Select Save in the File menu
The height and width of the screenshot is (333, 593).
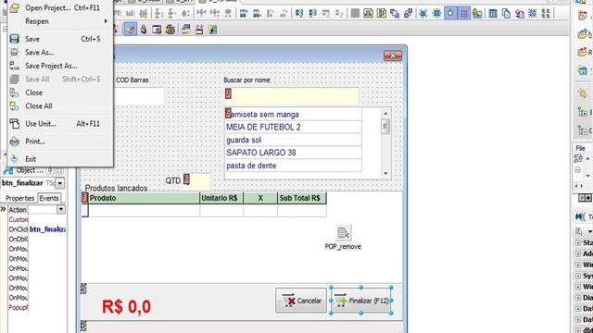[x=60, y=39]
